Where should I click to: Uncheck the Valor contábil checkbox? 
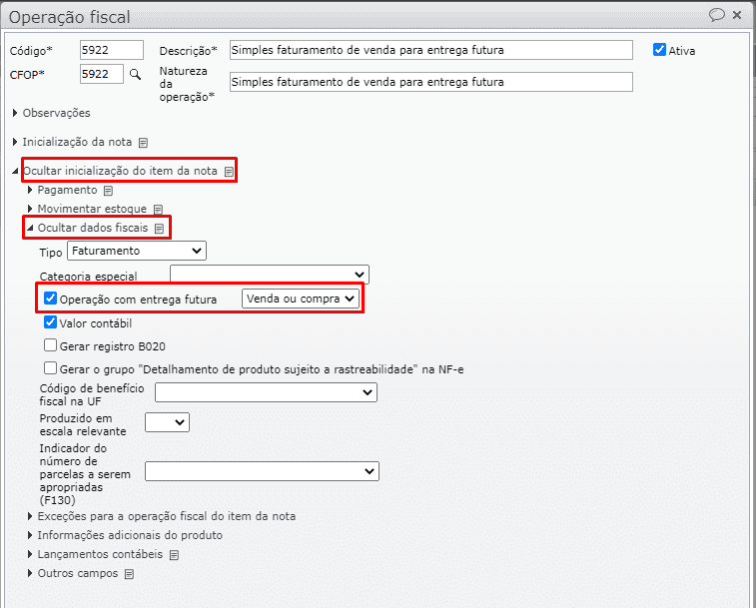coord(51,322)
